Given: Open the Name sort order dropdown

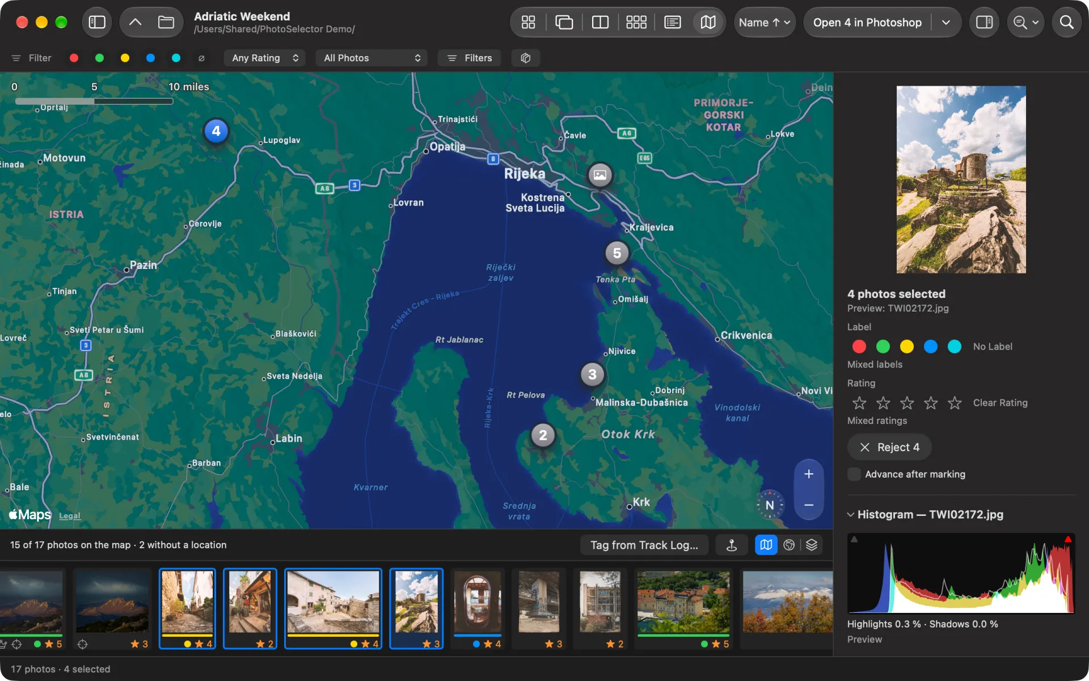Looking at the screenshot, I should [x=764, y=22].
